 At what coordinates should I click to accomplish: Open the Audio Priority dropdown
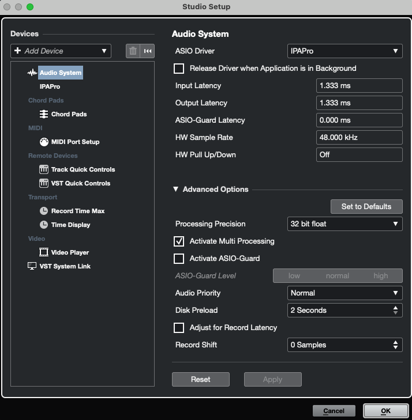click(344, 293)
